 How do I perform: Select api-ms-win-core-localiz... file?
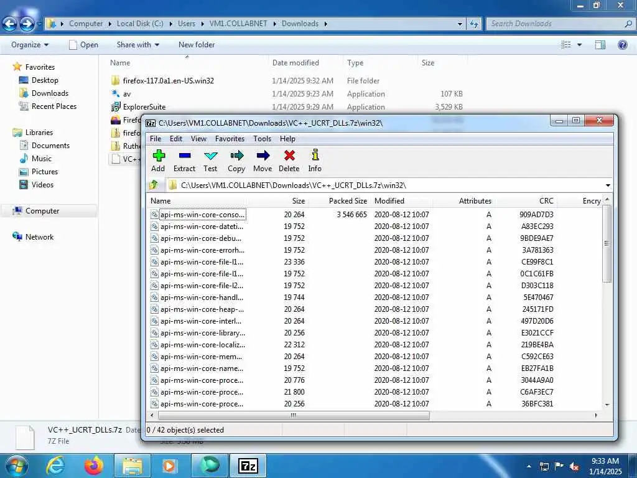click(x=203, y=345)
